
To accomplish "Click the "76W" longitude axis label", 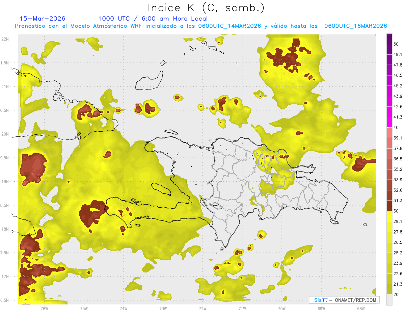I will pyautogui.click(x=44, y=308).
